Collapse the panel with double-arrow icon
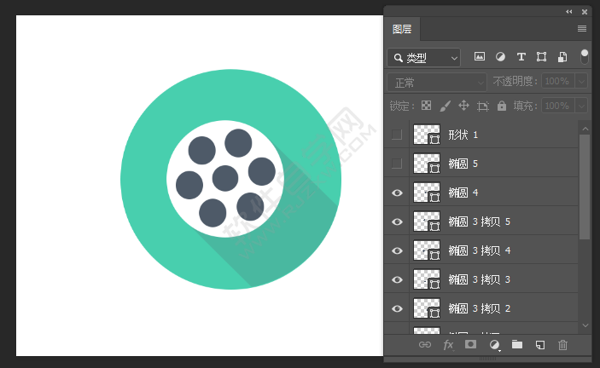Viewport: 600px width, 368px height. (x=569, y=12)
